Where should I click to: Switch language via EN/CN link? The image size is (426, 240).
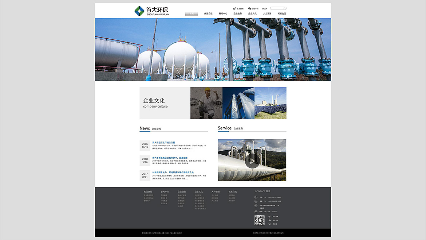click(x=265, y=8)
